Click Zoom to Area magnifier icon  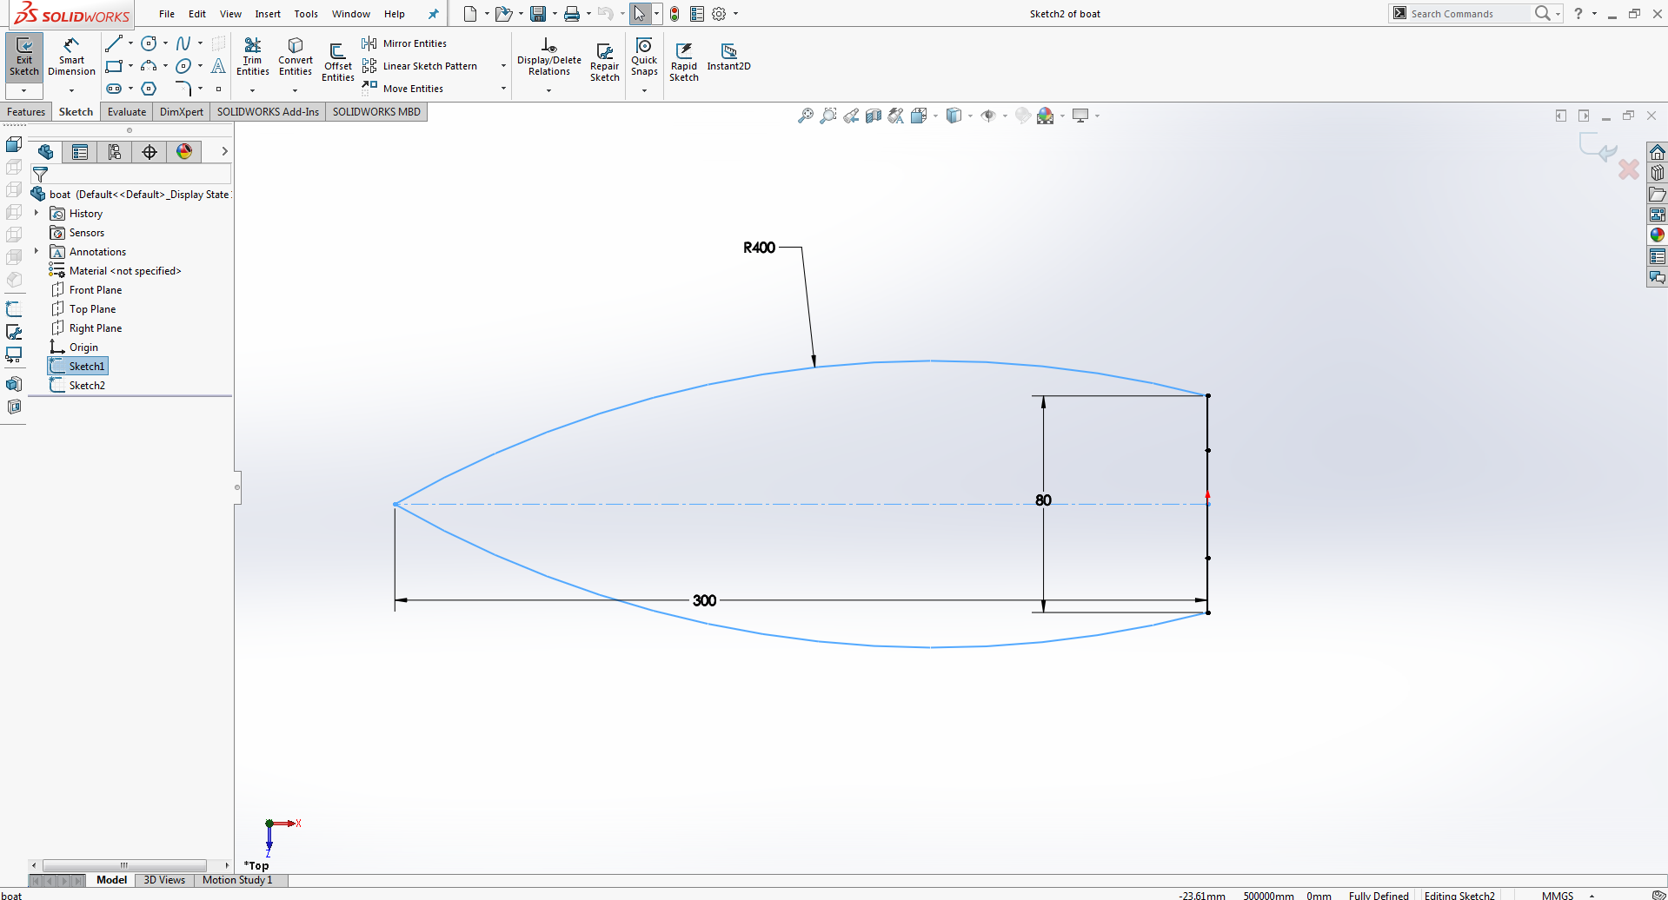(x=828, y=116)
